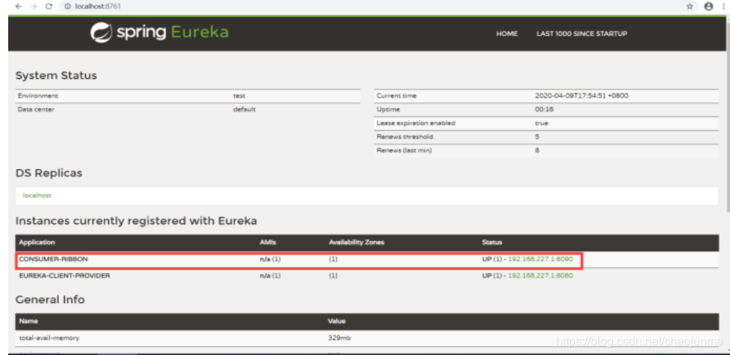Click the Spring Eureka logo

point(160,33)
